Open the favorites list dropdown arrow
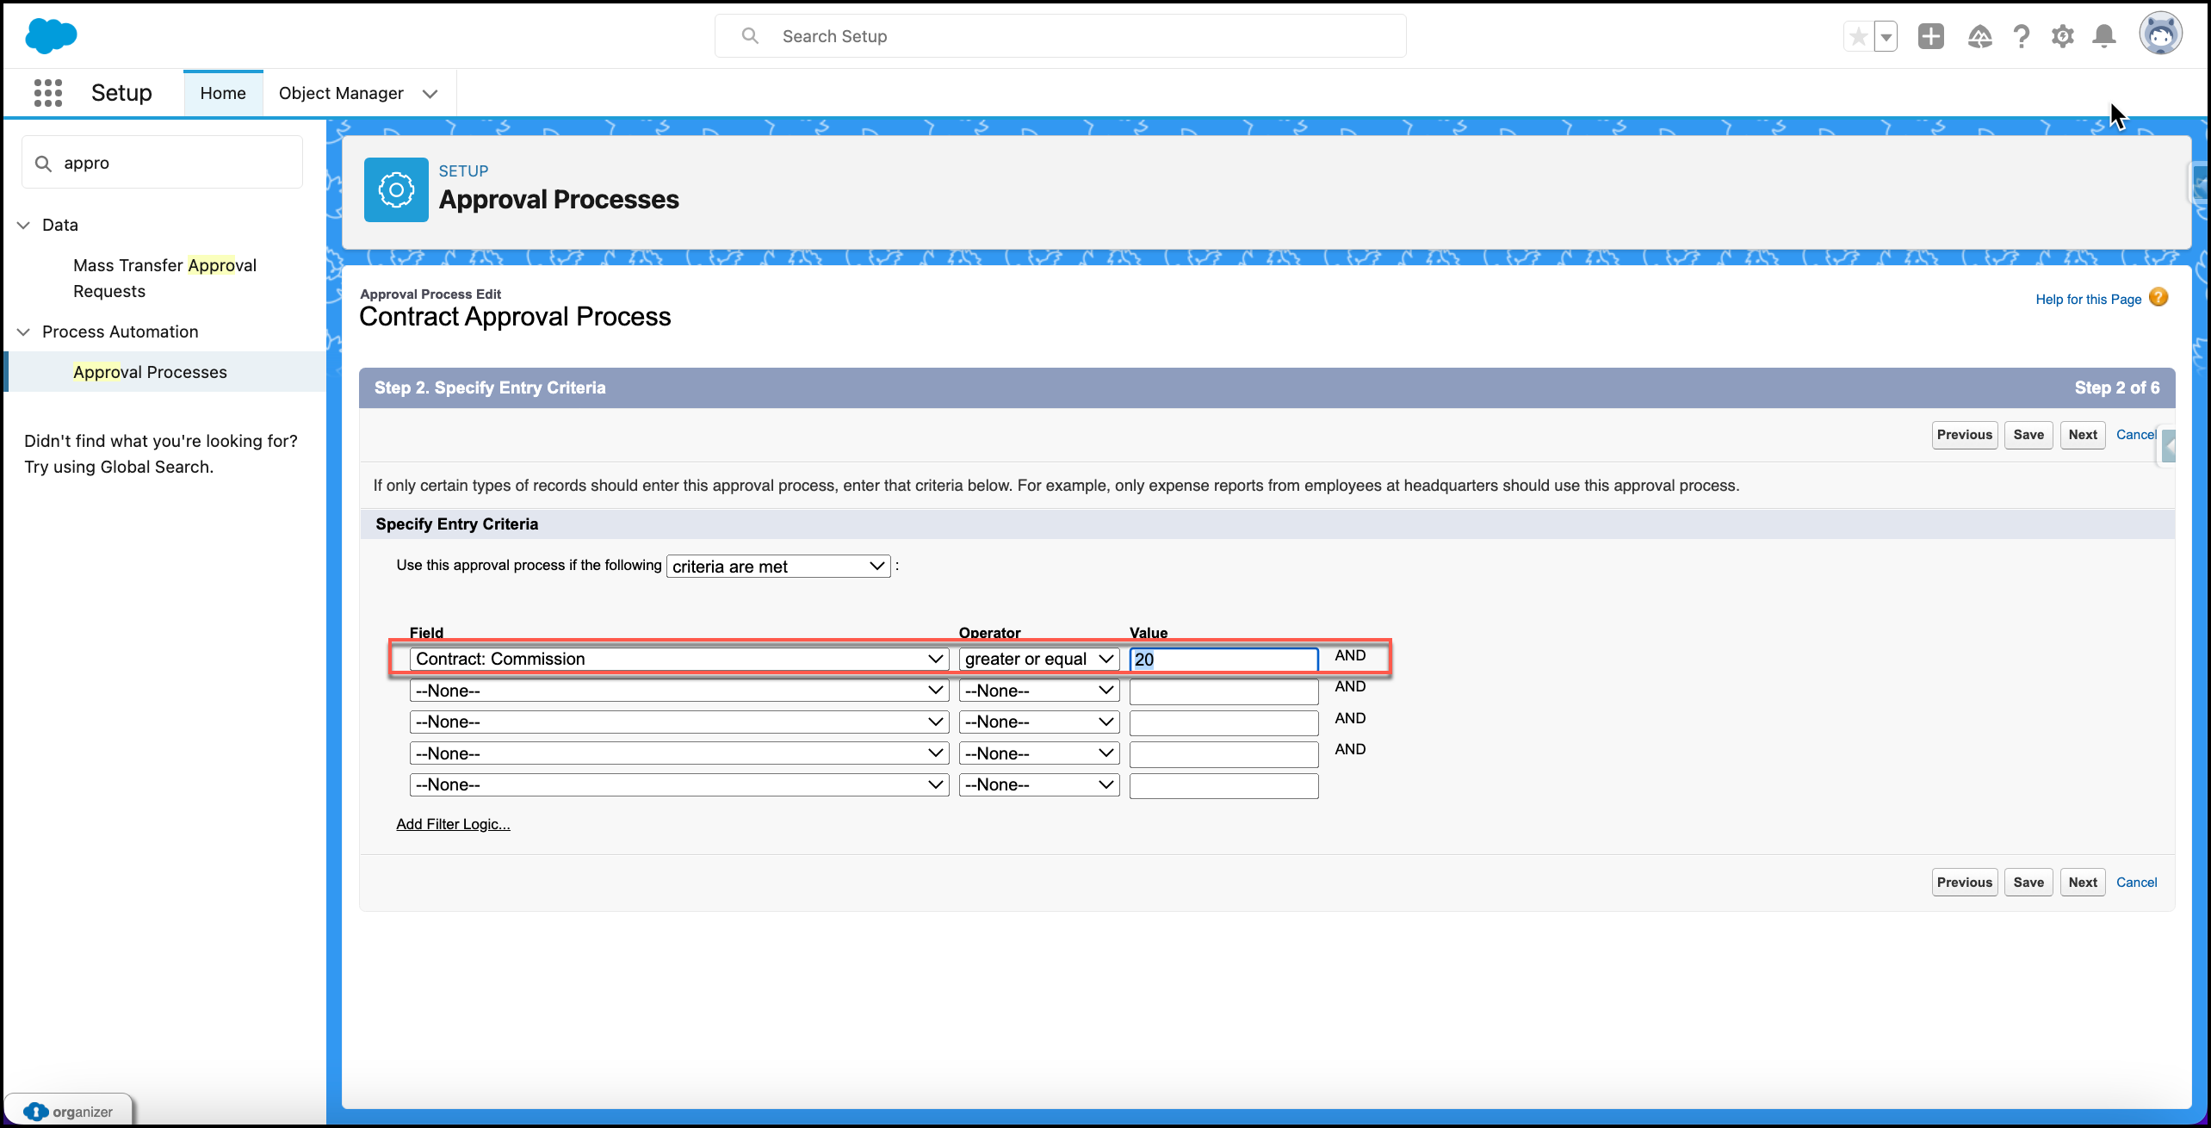Viewport: 2211px width, 1128px height. click(1886, 37)
